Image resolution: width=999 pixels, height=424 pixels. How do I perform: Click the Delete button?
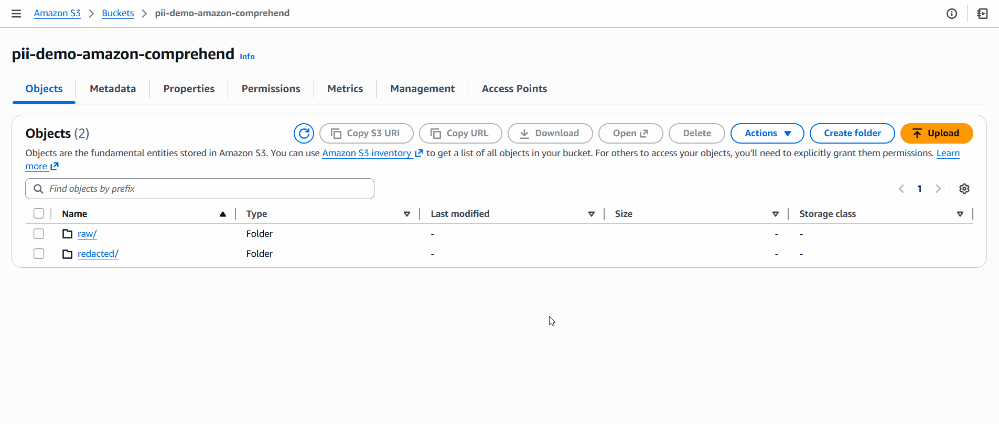point(697,133)
